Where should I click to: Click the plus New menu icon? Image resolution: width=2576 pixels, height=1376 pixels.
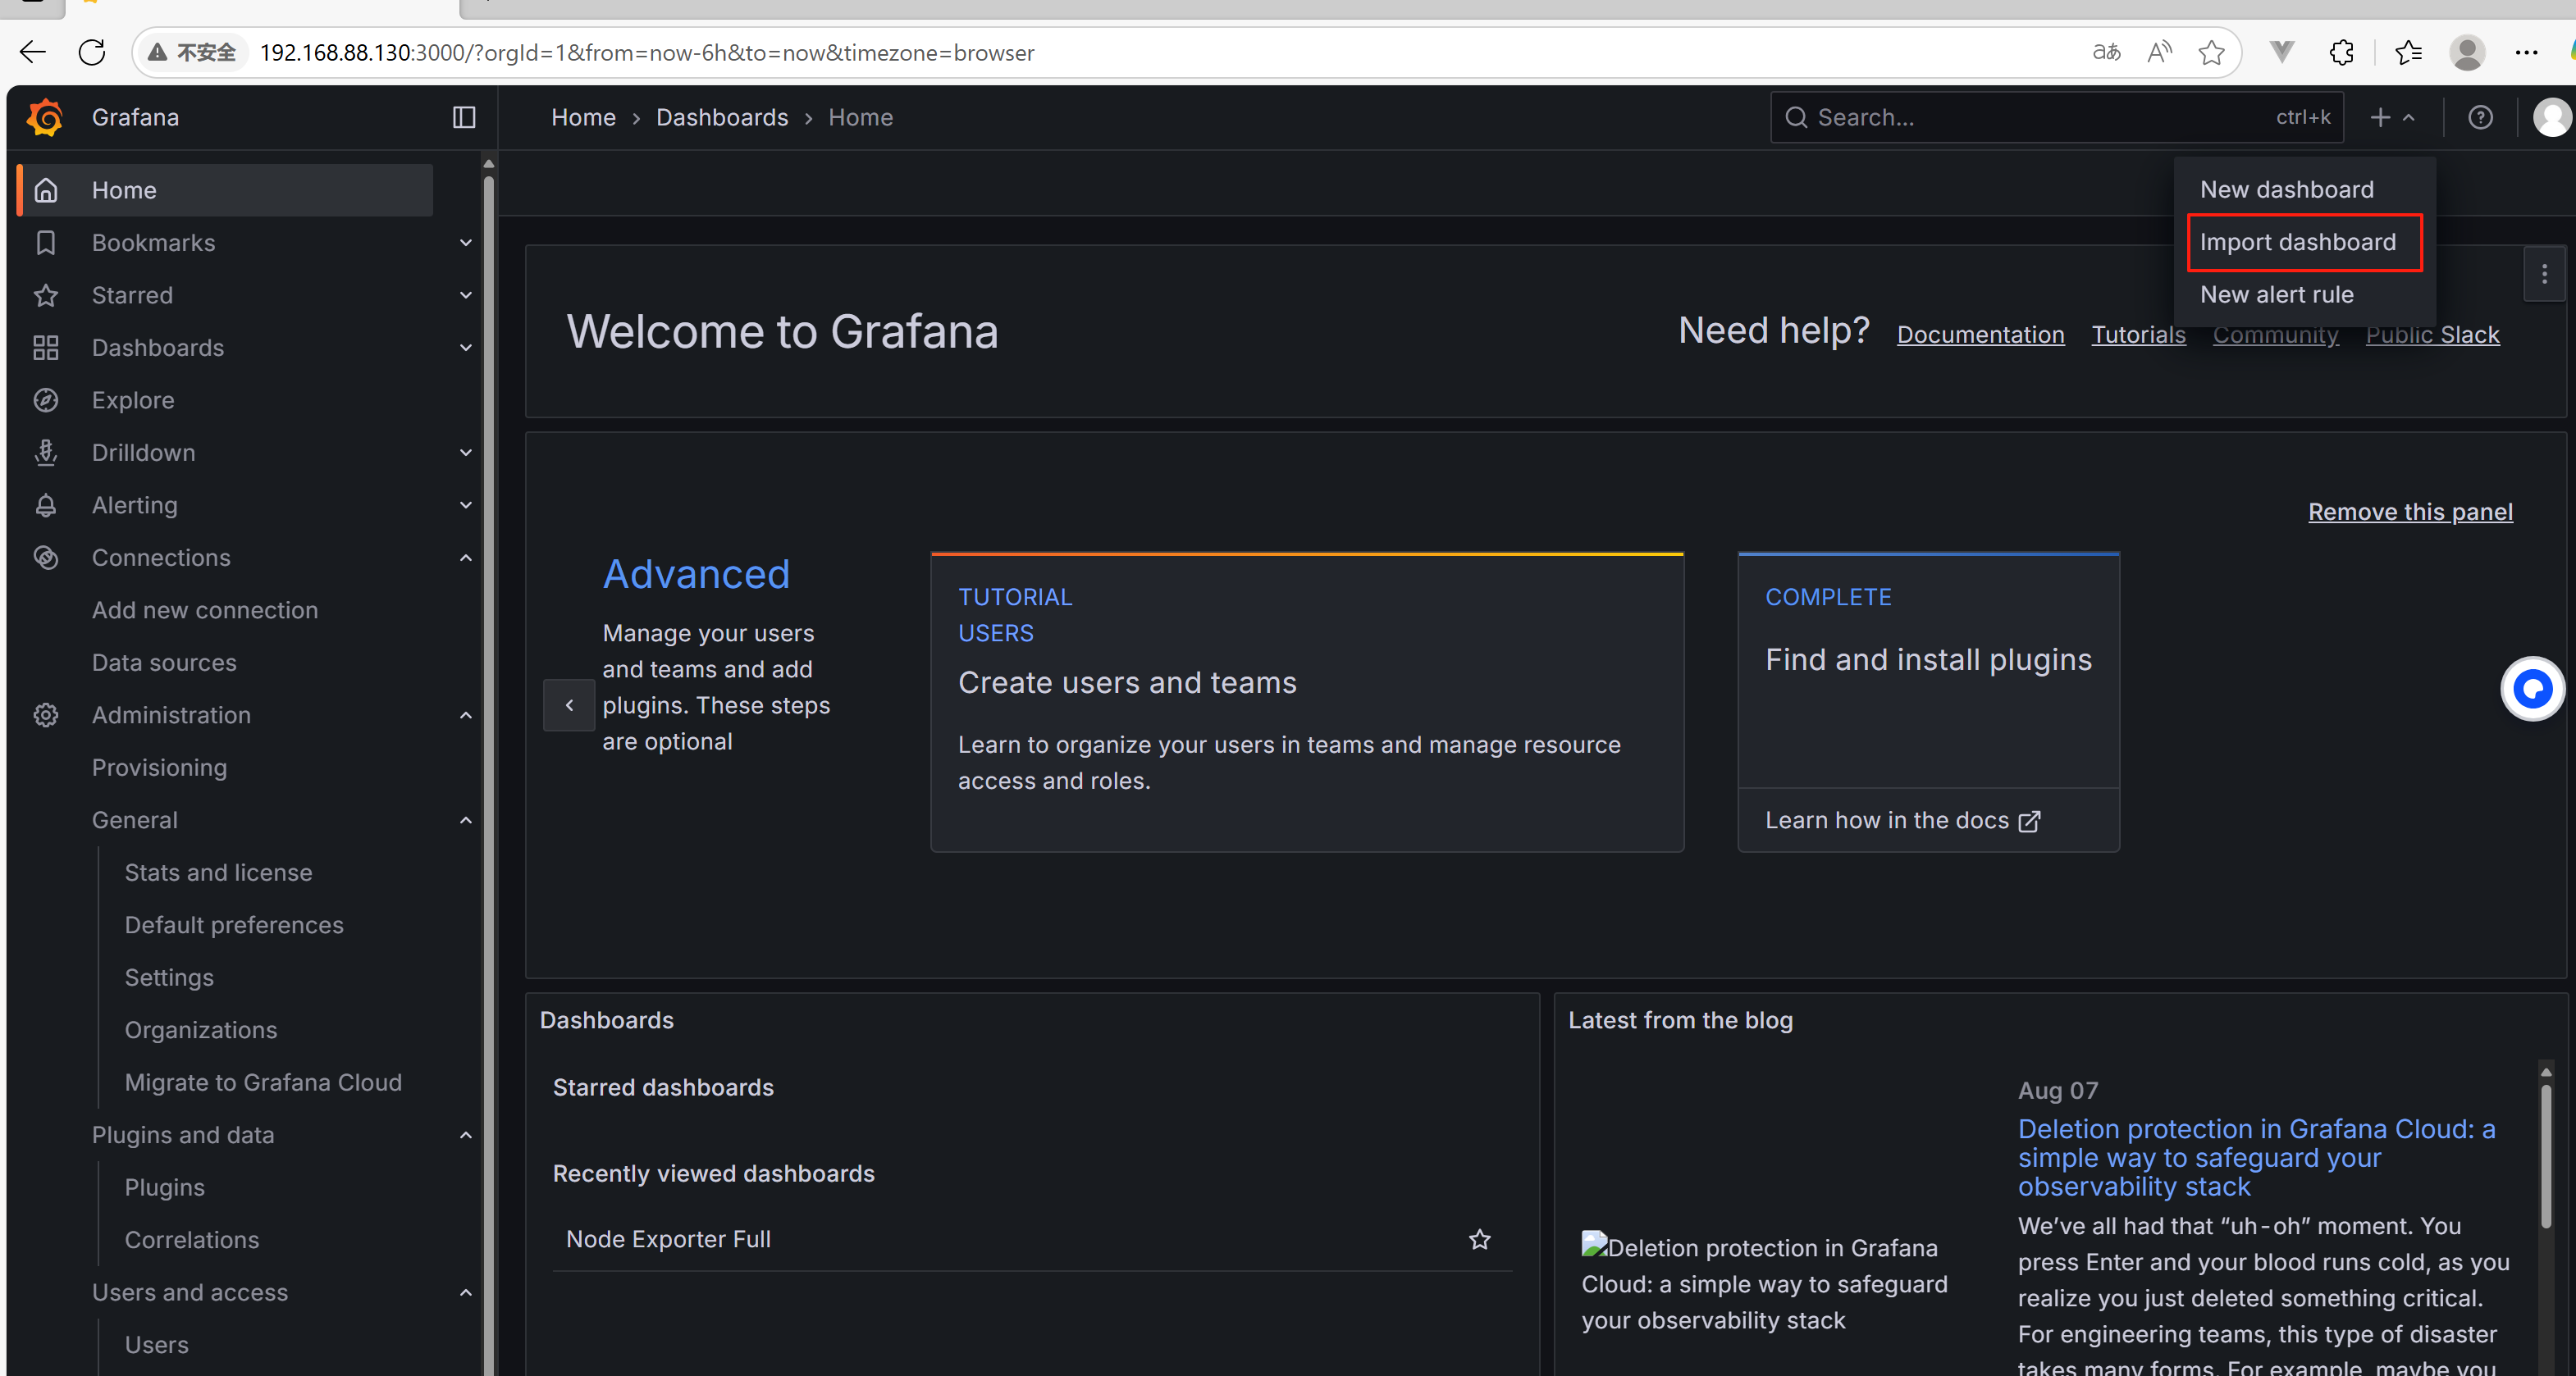coord(2392,117)
